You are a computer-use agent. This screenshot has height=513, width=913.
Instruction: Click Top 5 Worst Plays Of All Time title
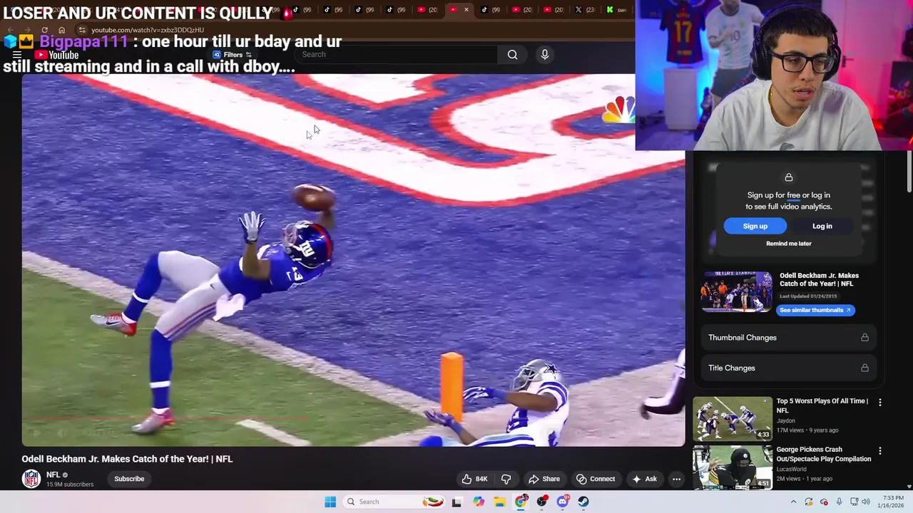(822, 405)
